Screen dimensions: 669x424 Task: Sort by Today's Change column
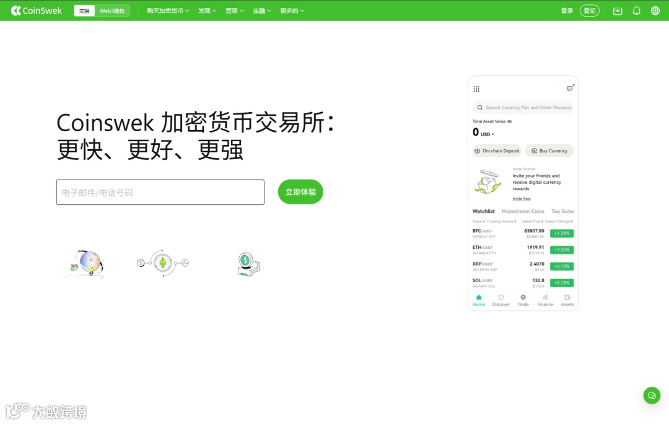[x=559, y=222]
